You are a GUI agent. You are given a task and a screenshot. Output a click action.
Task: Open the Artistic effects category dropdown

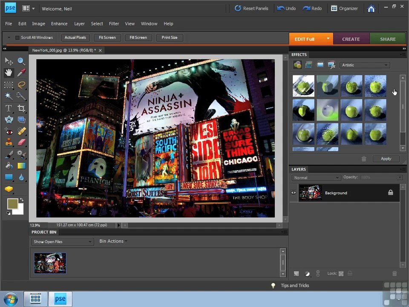point(365,65)
